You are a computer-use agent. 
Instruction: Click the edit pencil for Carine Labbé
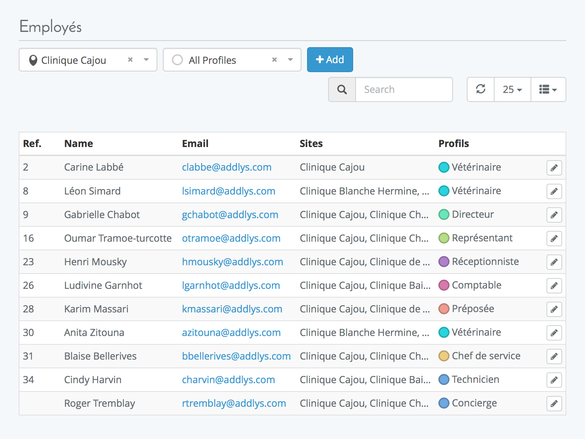(x=554, y=168)
